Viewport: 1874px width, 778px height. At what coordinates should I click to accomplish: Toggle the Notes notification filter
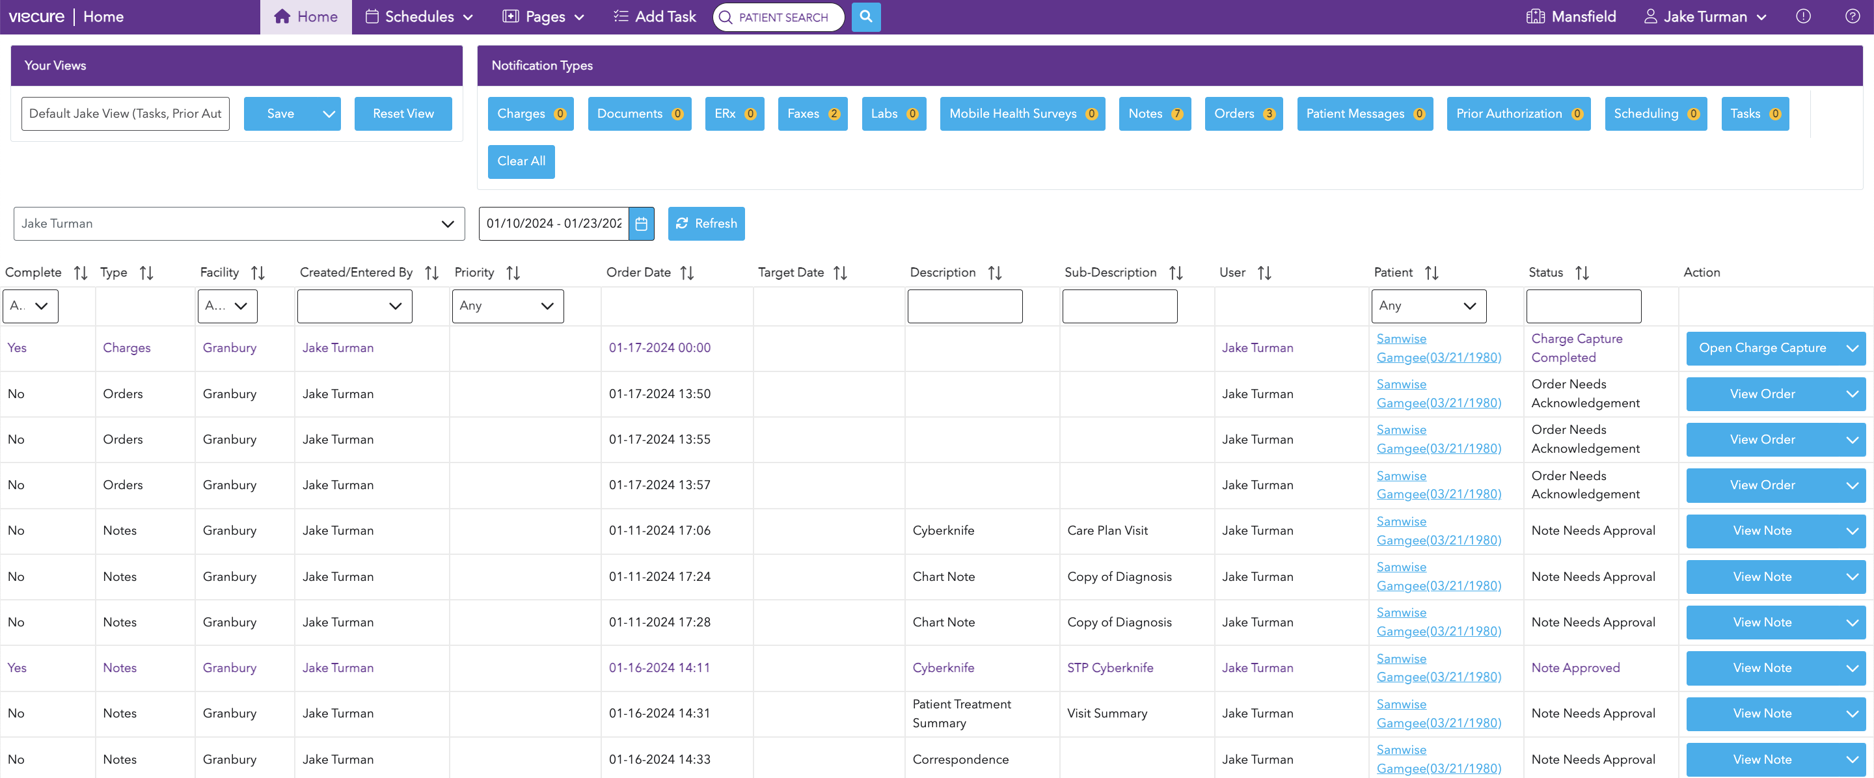(1155, 113)
